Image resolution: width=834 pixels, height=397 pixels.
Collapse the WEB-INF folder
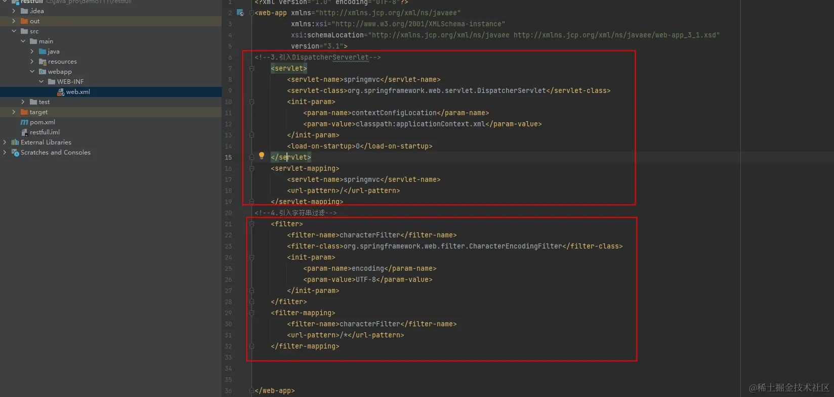[41, 82]
